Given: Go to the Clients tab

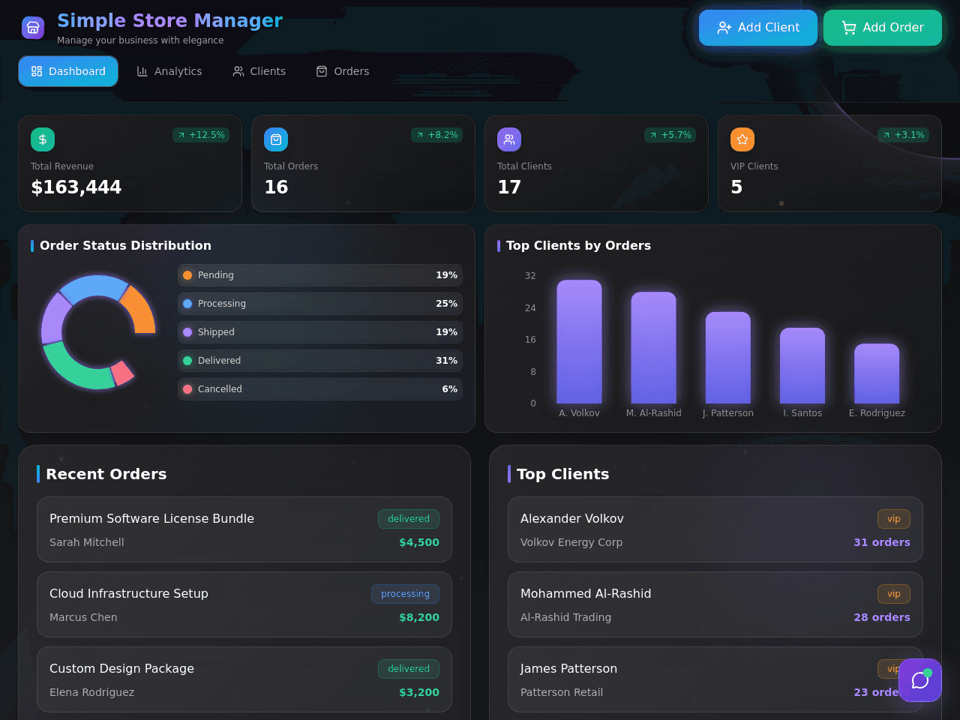Looking at the screenshot, I should 259,71.
